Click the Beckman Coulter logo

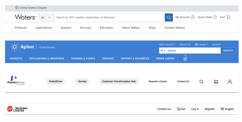click(17, 109)
